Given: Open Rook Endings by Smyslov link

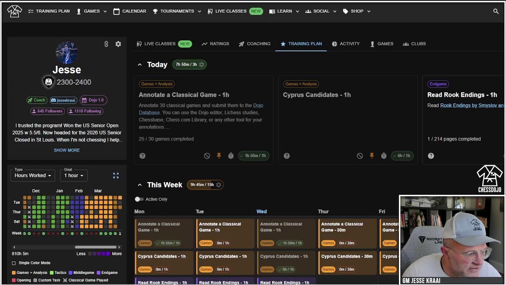Looking at the screenshot, I should (x=472, y=105).
